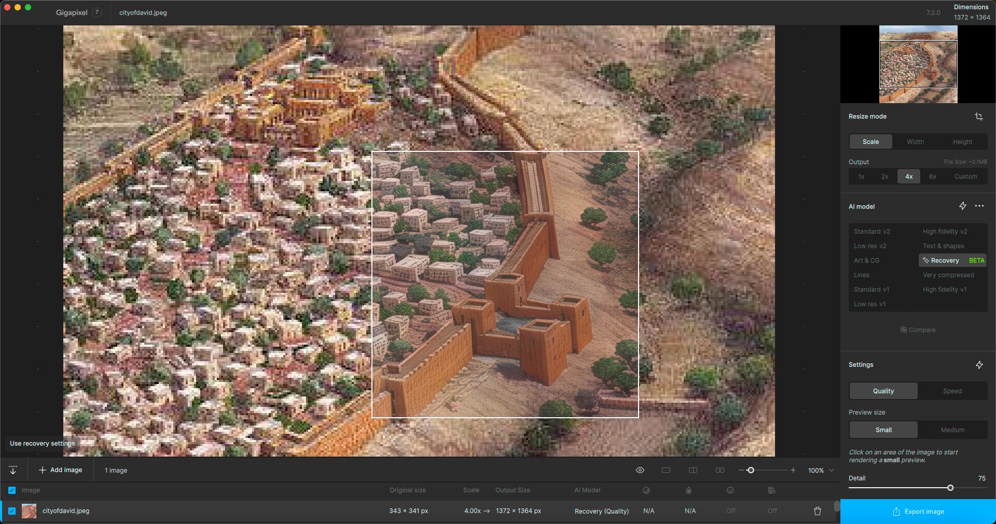Click the crop icon beside Resize mode
Image resolution: width=996 pixels, height=524 pixels.
click(978, 117)
